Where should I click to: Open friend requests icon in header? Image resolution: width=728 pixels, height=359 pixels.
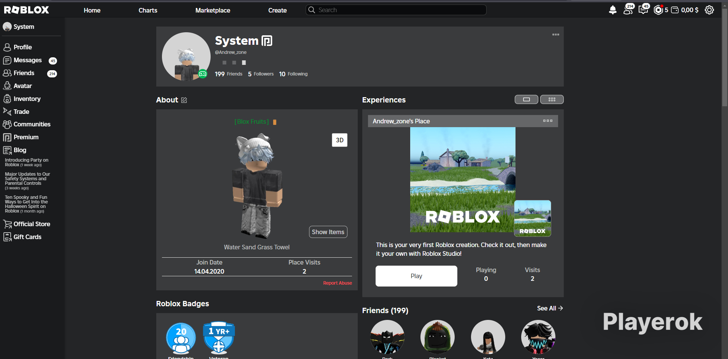click(628, 9)
